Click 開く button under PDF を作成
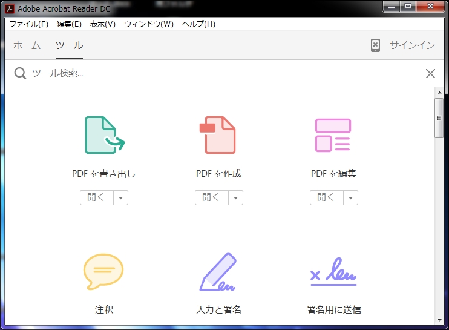The width and height of the screenshot is (449, 330). (x=212, y=197)
